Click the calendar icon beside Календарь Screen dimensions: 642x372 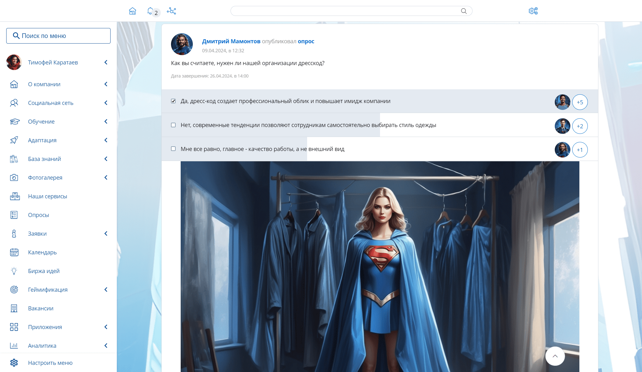click(x=14, y=252)
